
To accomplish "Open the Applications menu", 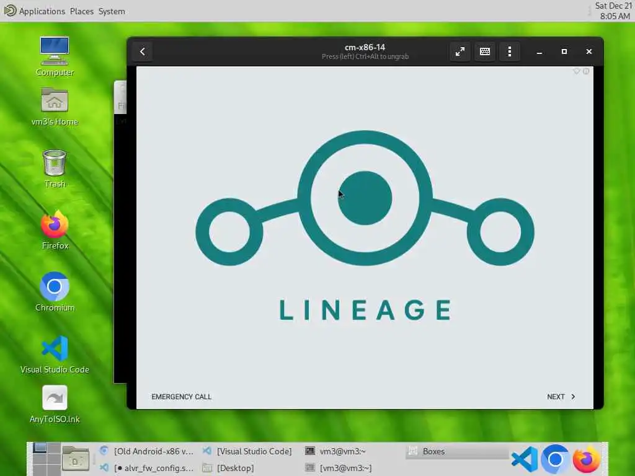I will (x=42, y=11).
